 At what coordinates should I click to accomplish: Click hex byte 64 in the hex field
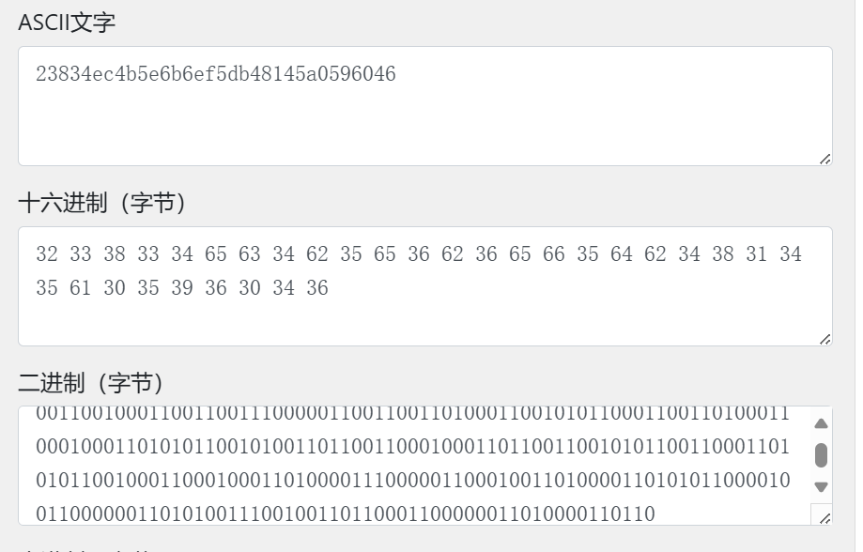622,254
